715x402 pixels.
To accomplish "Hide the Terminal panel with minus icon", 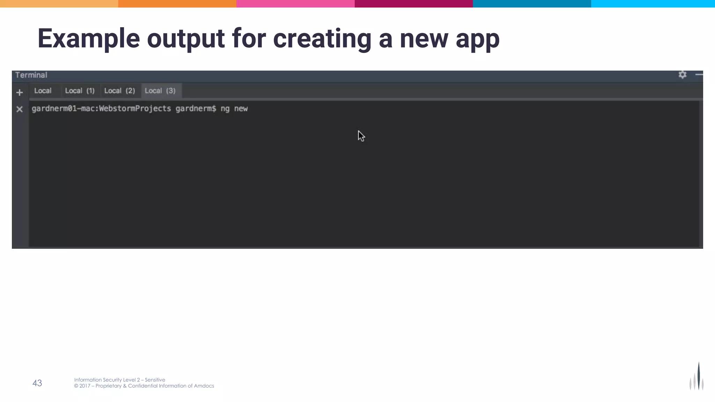I will click(x=699, y=75).
